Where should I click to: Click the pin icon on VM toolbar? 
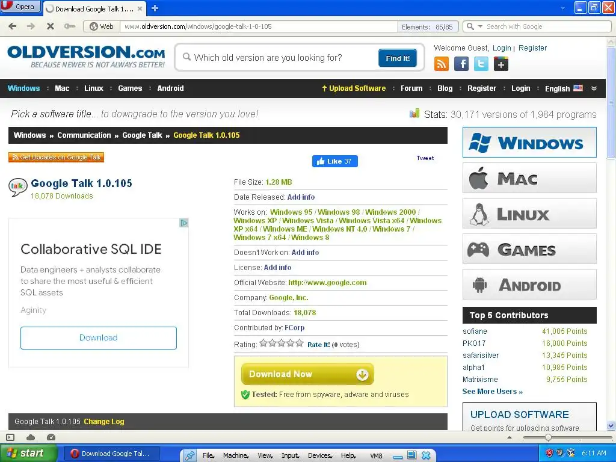(x=189, y=455)
